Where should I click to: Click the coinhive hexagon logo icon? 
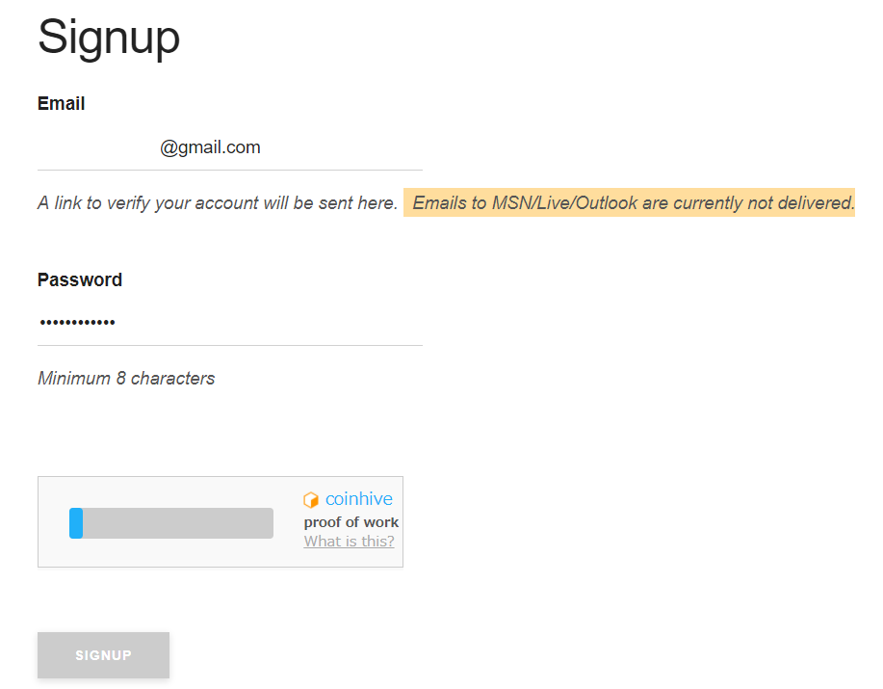click(x=310, y=500)
